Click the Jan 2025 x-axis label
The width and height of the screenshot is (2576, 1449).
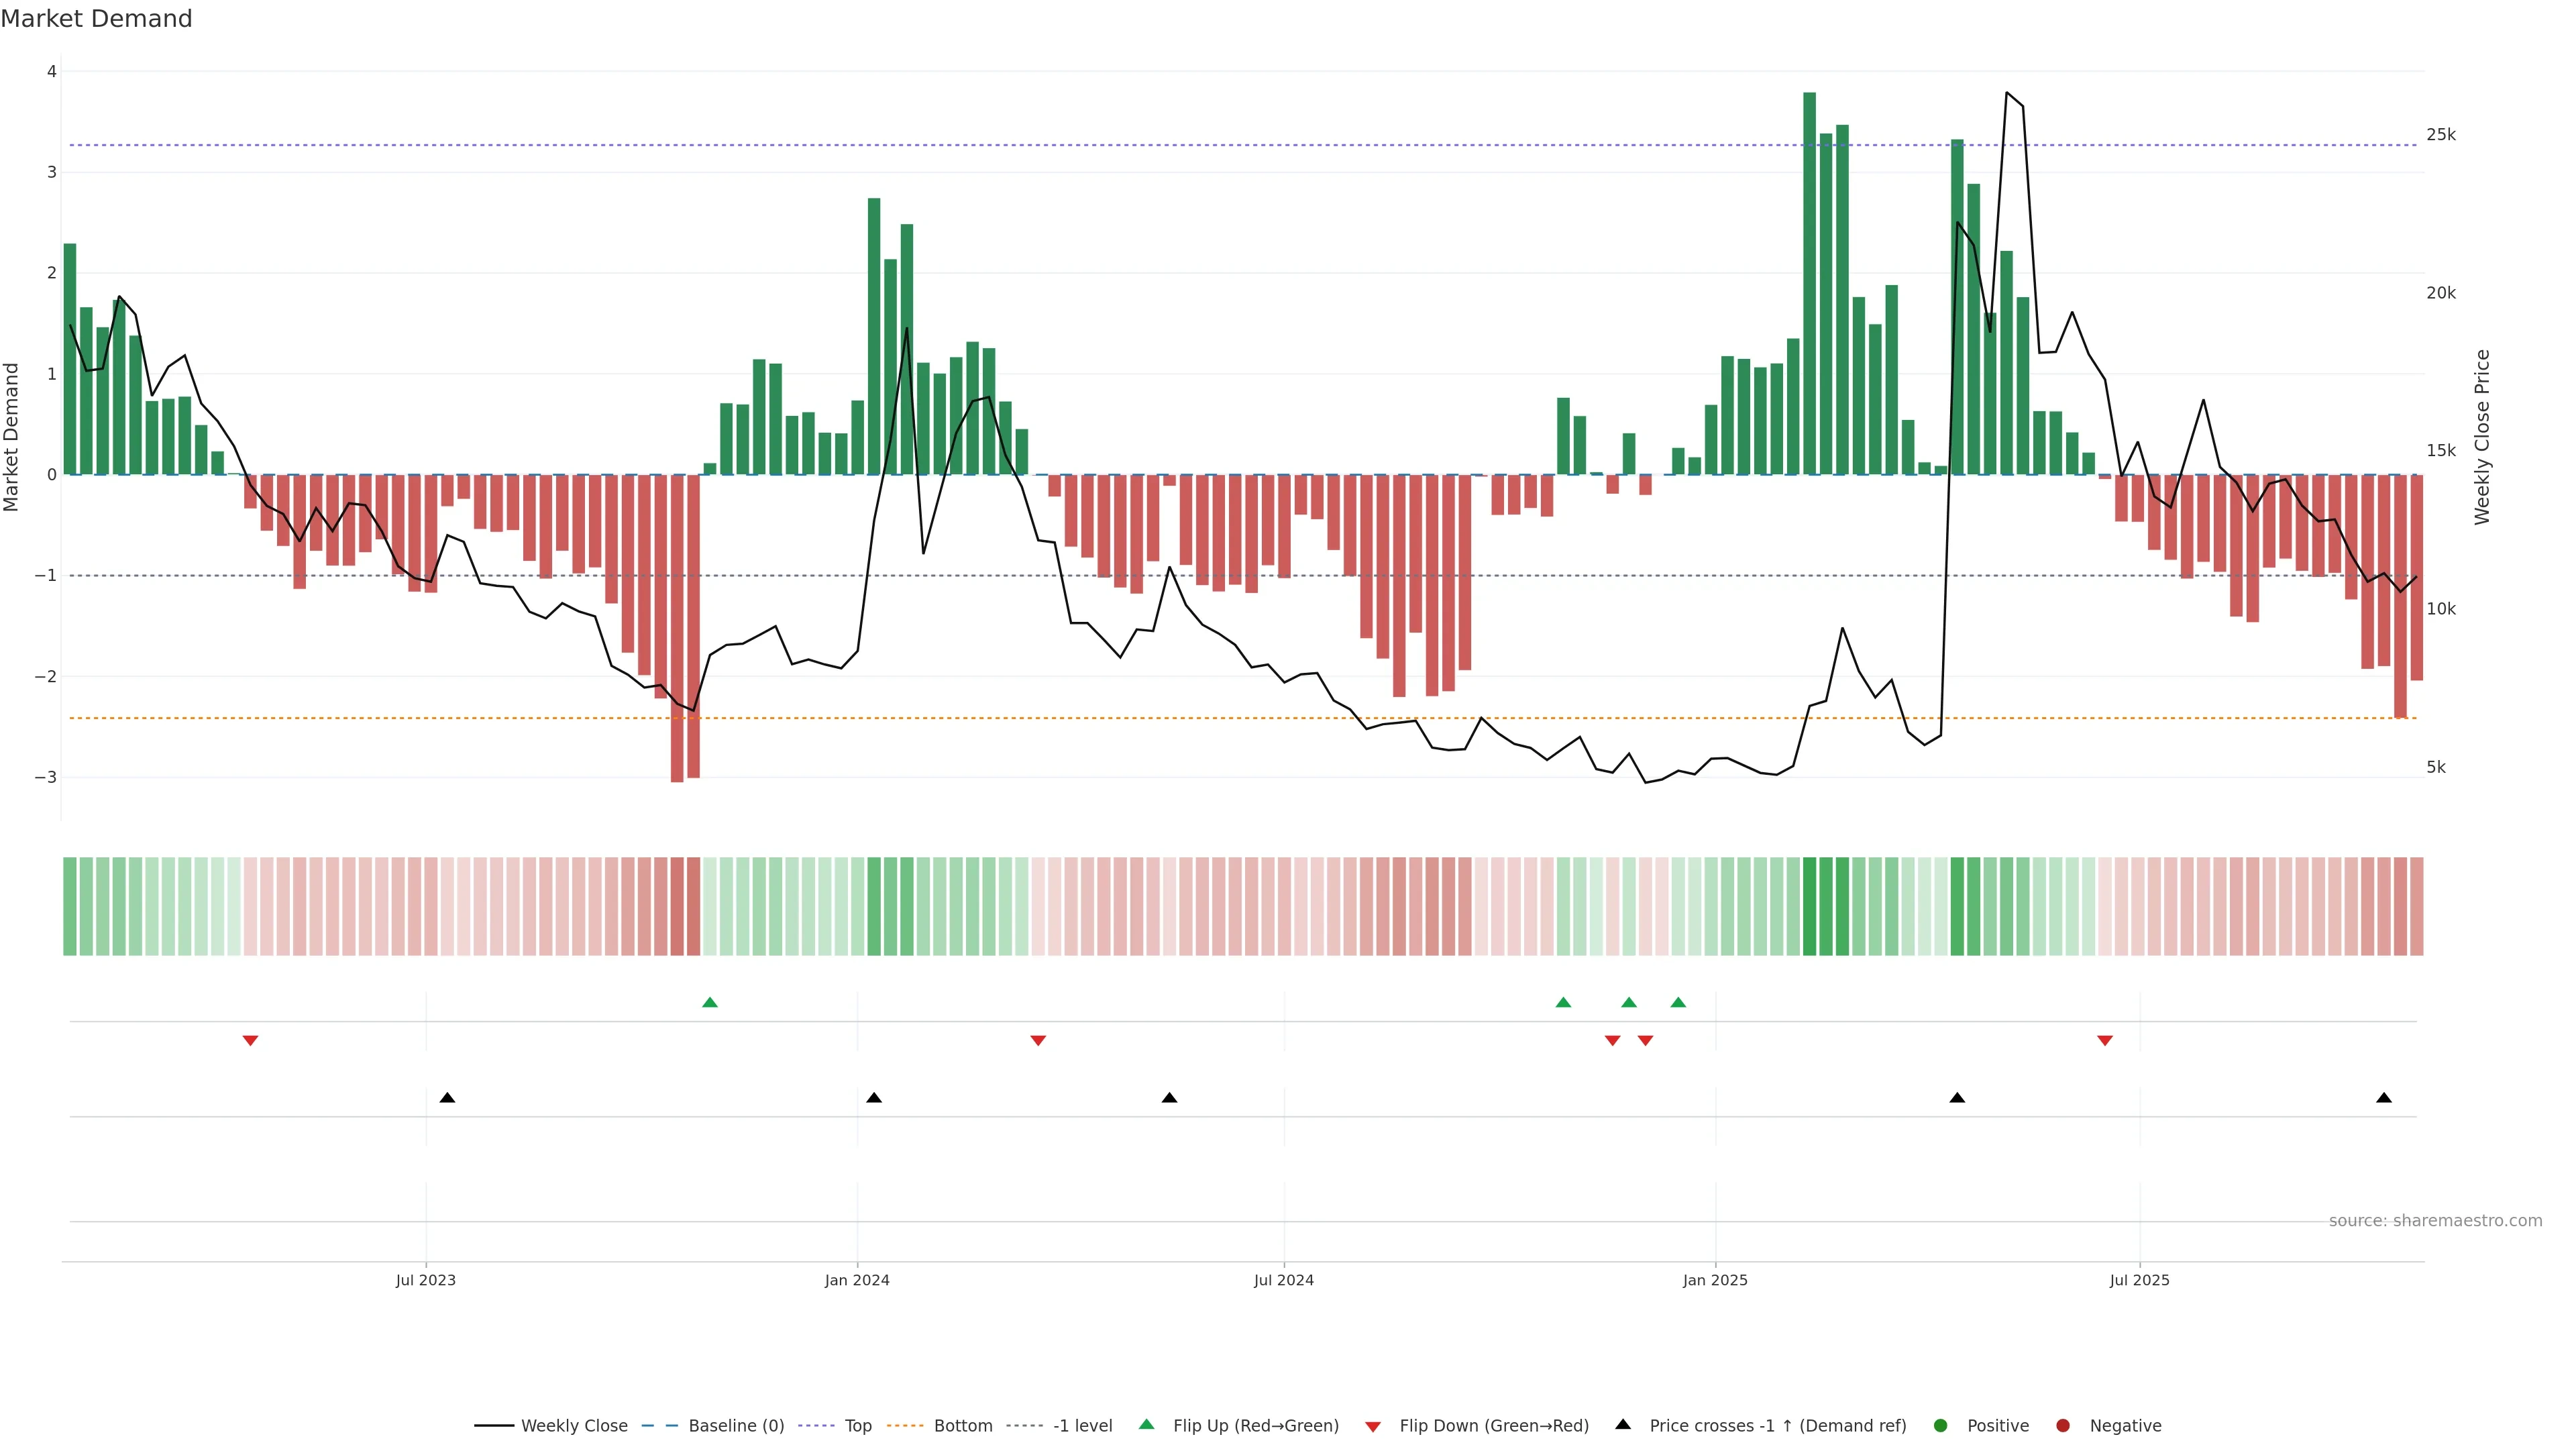(x=1715, y=1280)
